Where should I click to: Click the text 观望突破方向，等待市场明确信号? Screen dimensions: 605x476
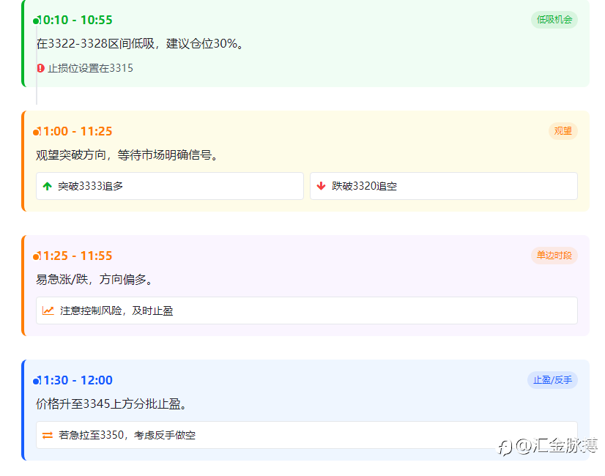click(127, 155)
